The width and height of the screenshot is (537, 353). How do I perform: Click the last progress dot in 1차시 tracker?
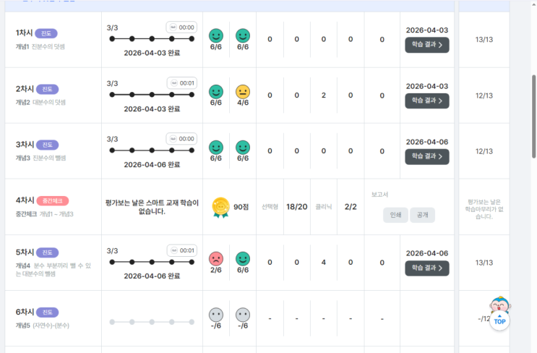point(192,38)
